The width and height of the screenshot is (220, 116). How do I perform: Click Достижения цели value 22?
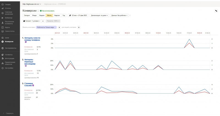pyautogui.click(x=37, y=93)
